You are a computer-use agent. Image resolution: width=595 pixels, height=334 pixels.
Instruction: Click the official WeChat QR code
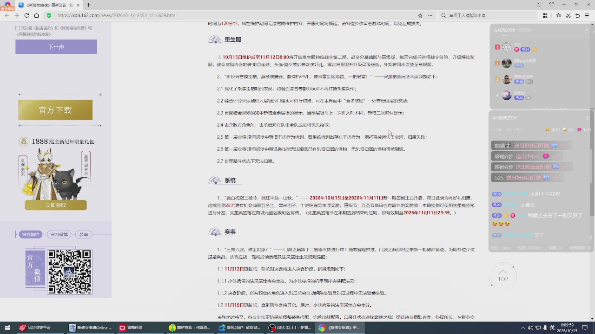click(70, 272)
